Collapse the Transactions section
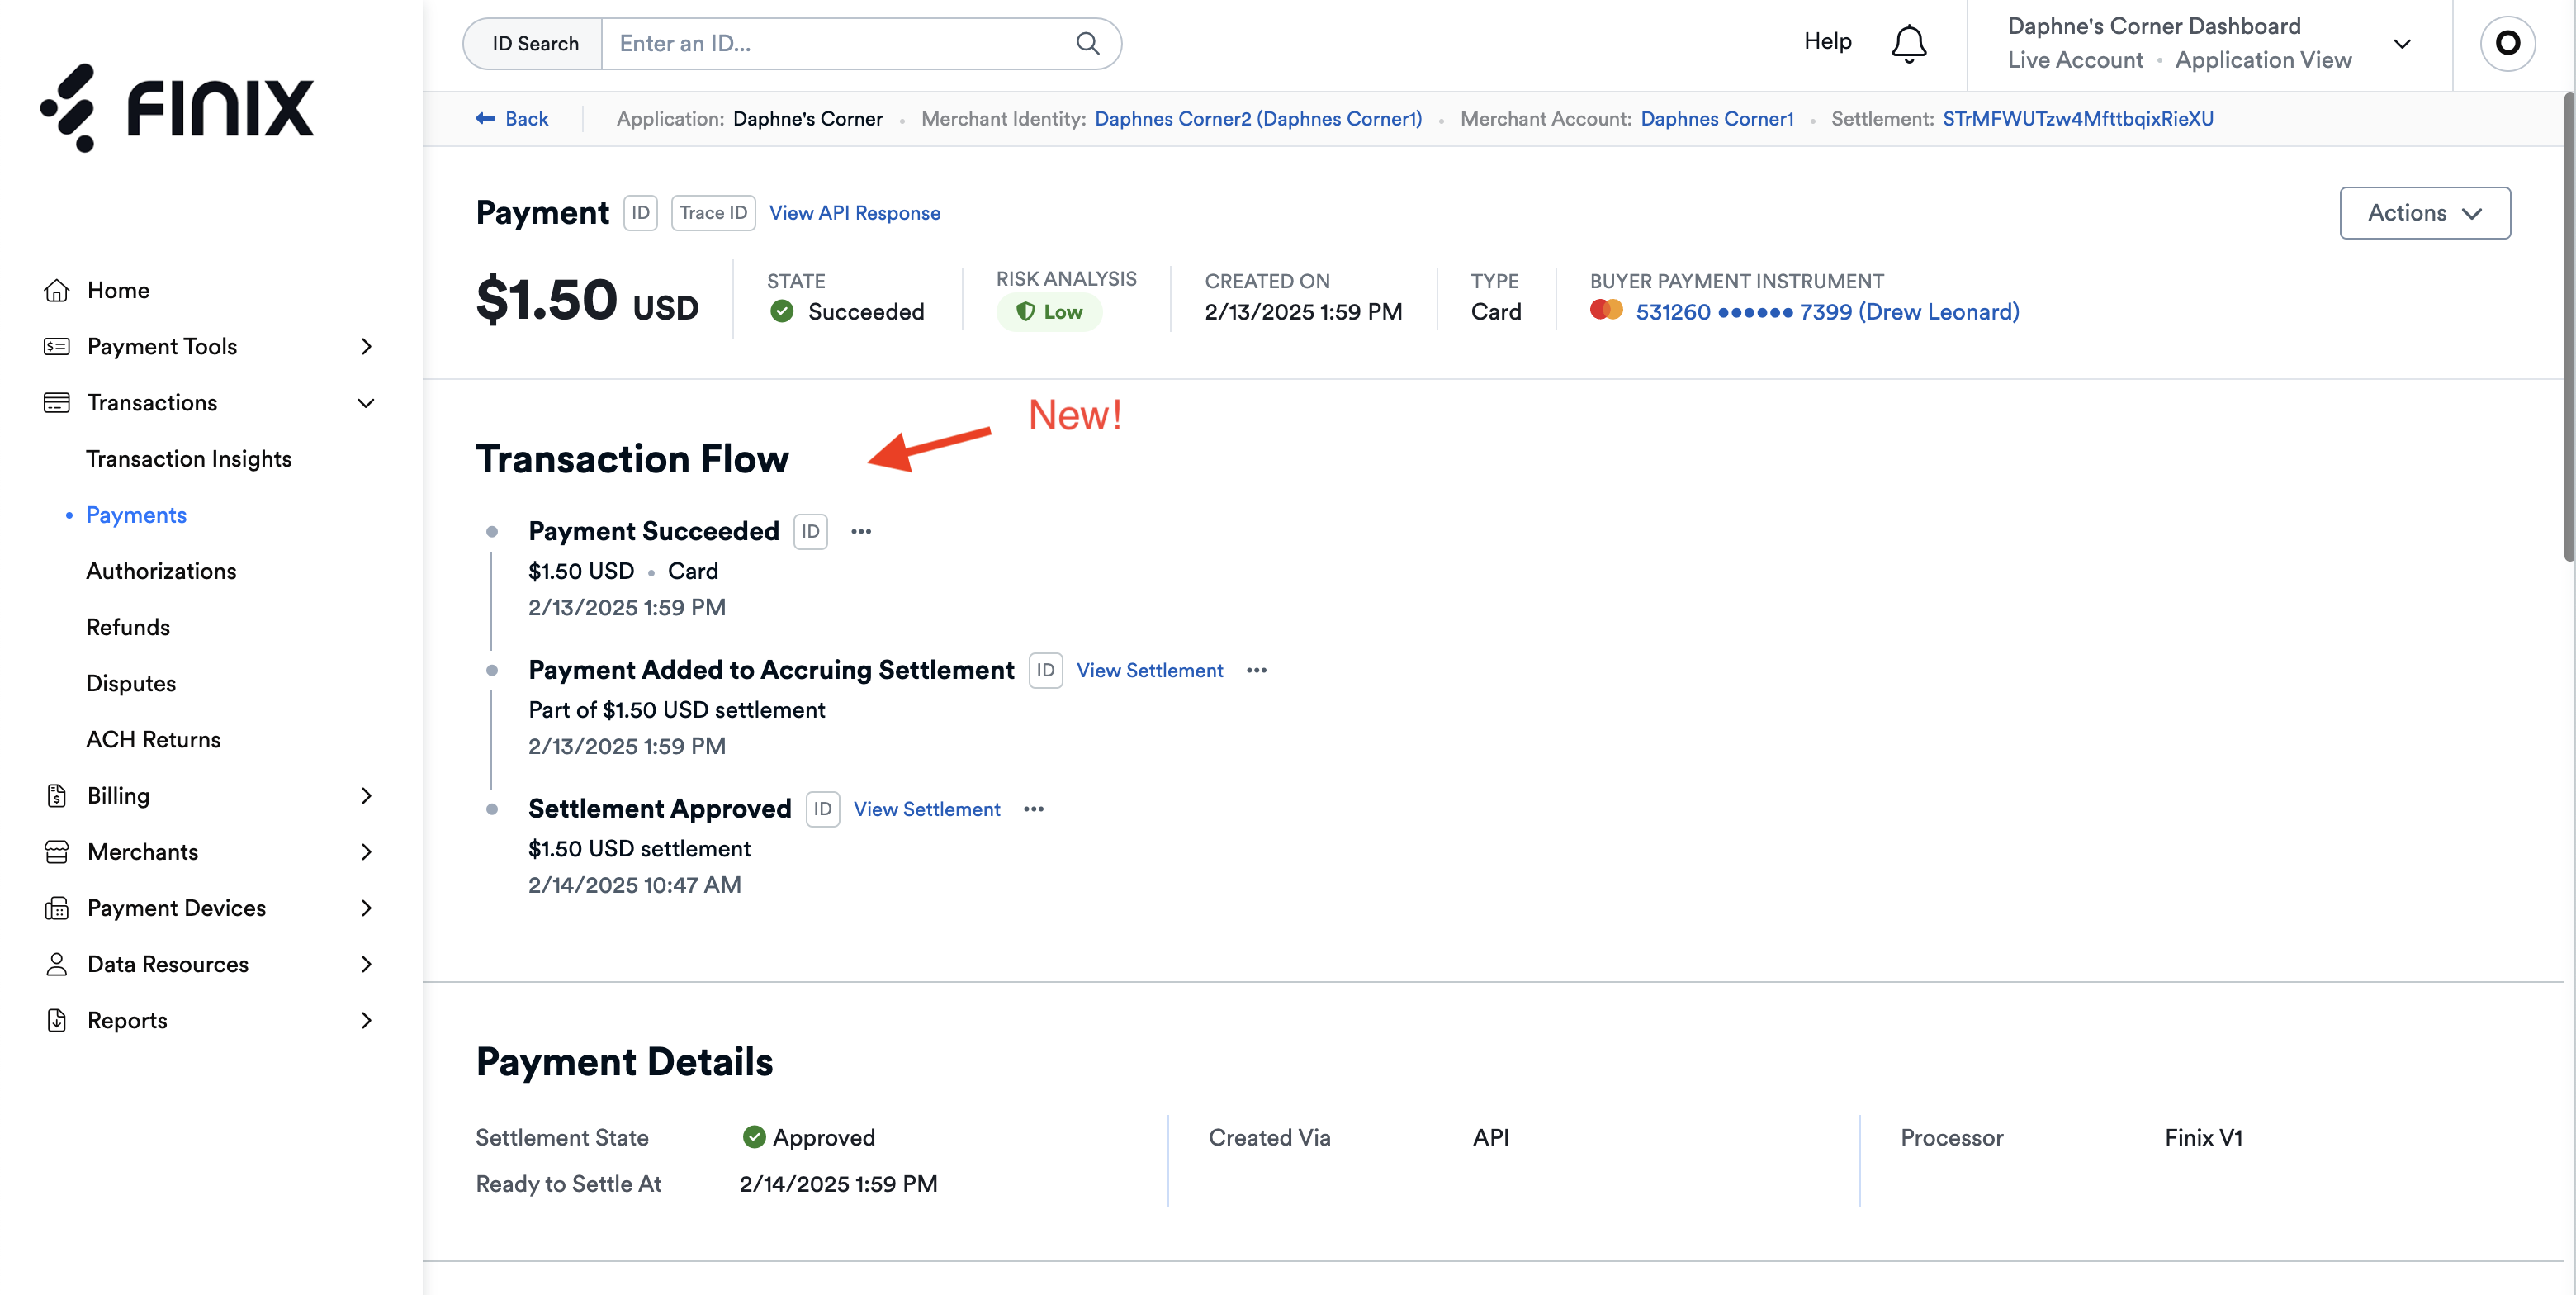The height and width of the screenshot is (1295, 2576). [x=366, y=403]
